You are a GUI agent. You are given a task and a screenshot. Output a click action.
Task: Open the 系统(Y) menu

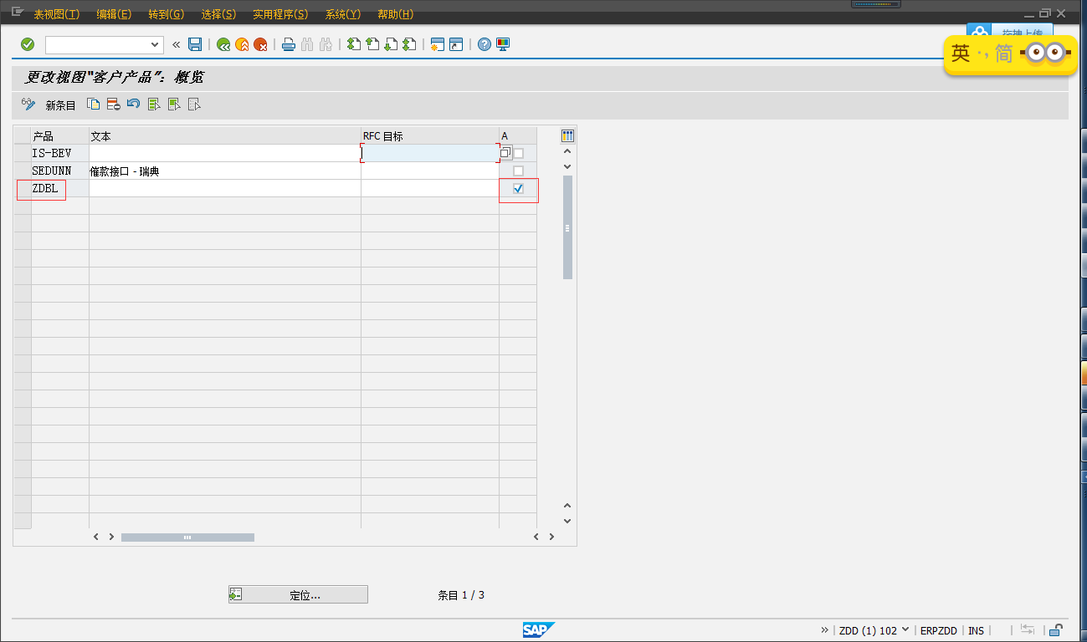coord(343,13)
